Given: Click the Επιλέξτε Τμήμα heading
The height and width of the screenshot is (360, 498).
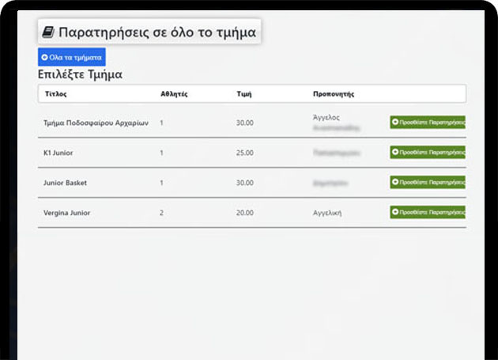Looking at the screenshot, I should click(80, 74).
